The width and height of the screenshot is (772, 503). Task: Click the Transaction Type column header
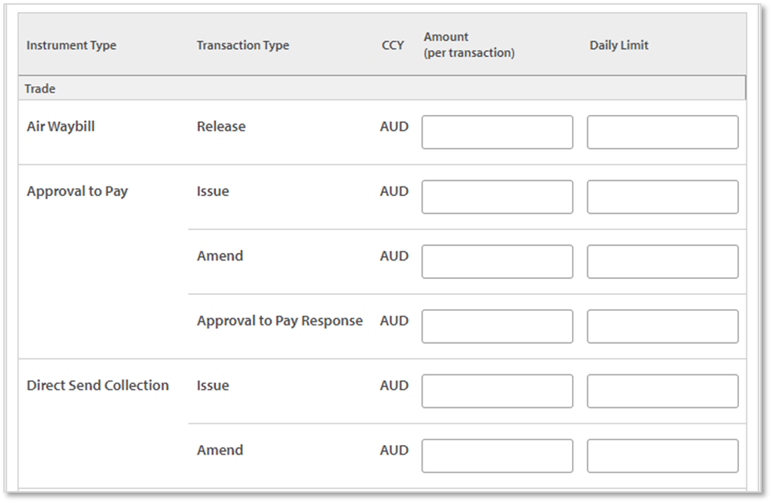point(243,46)
